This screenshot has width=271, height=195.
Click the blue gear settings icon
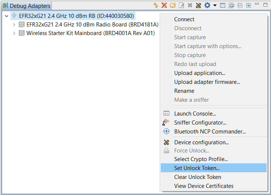[x=207, y=6]
